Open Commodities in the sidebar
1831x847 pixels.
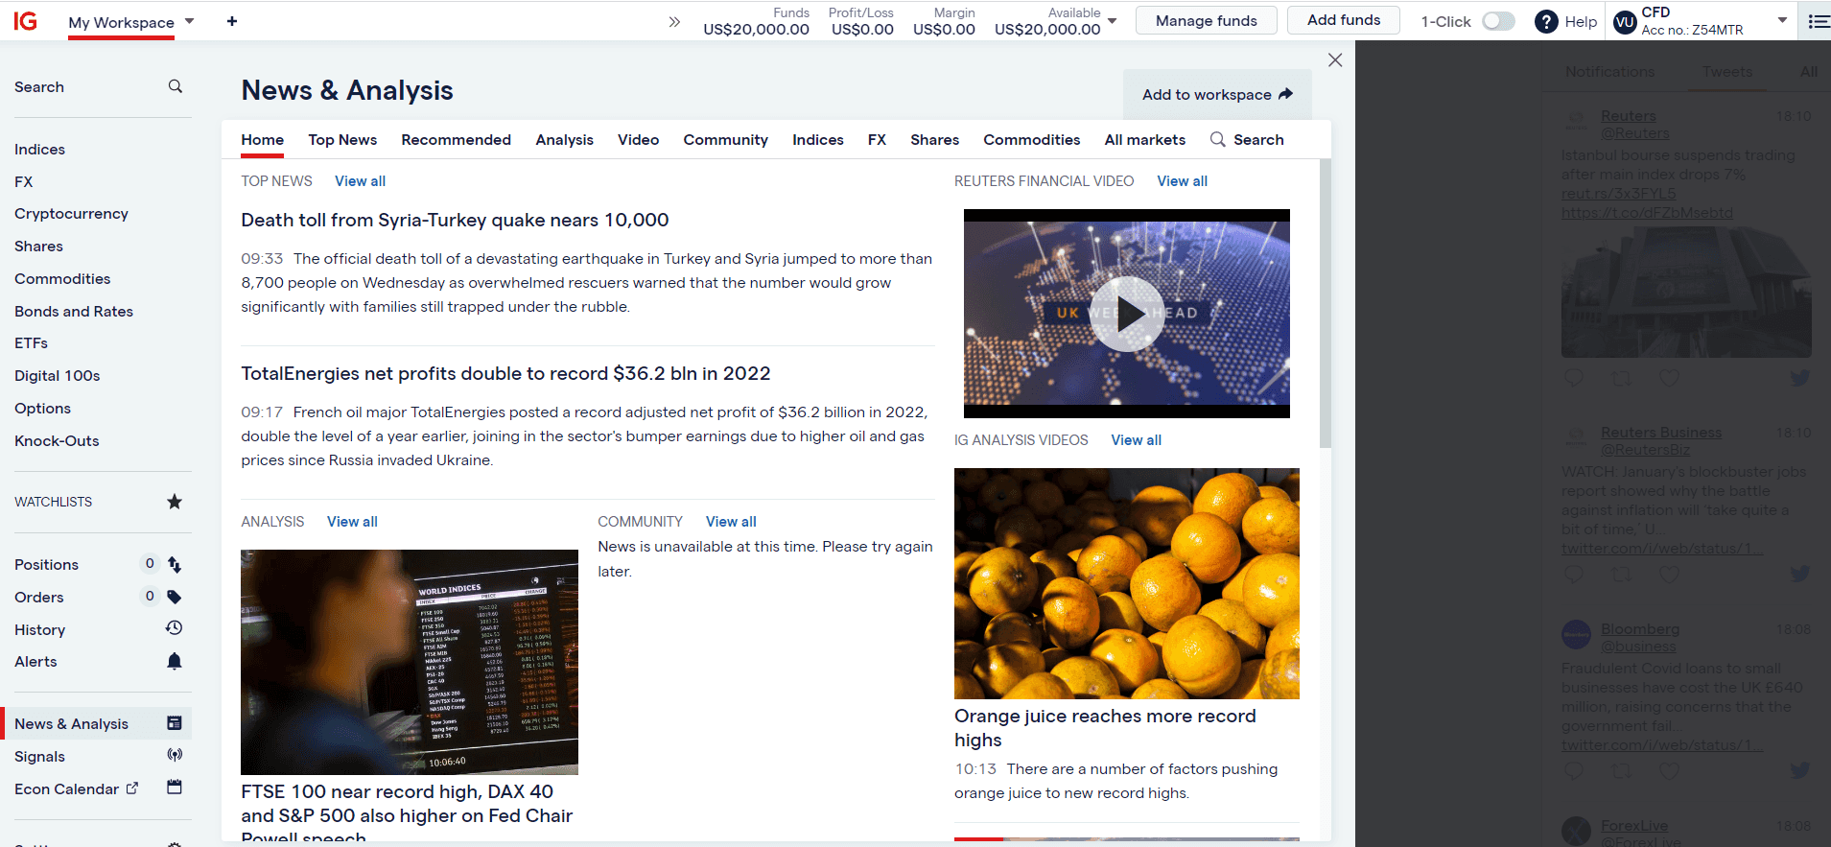click(x=62, y=279)
